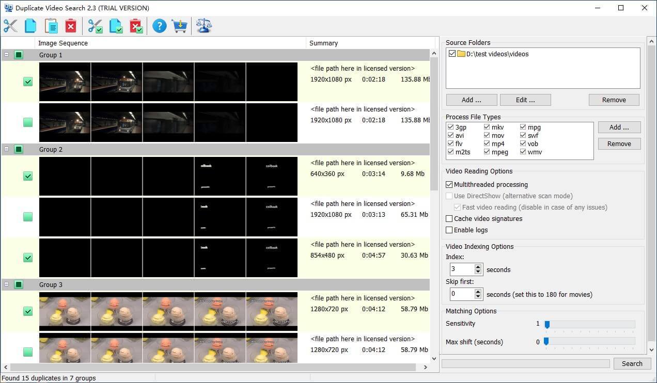Disable Multithreaded processing
The height and width of the screenshot is (383, 657).
pos(449,184)
